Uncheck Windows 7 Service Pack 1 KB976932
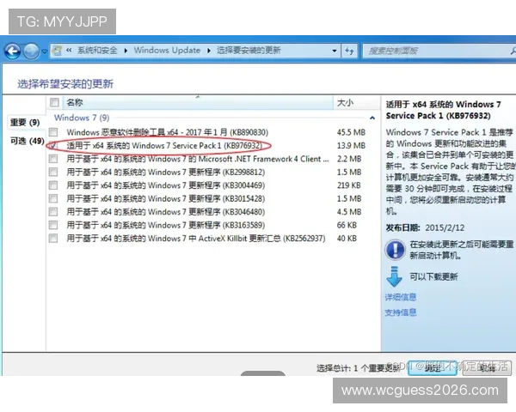 pyautogui.click(x=53, y=146)
